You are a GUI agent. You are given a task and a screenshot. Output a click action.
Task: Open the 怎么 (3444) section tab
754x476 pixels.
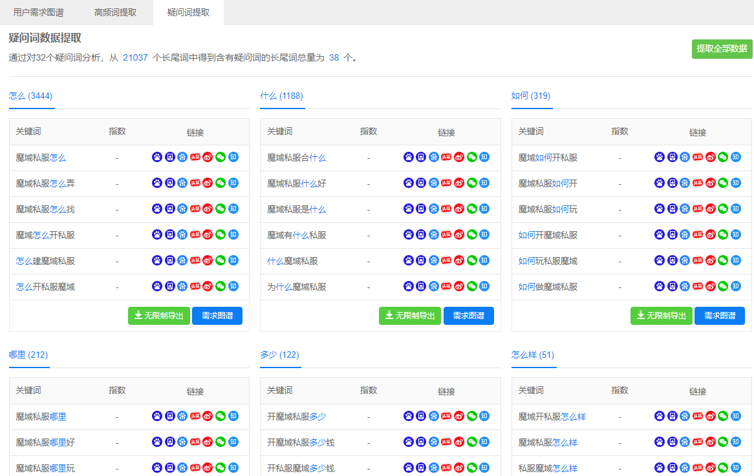31,96
